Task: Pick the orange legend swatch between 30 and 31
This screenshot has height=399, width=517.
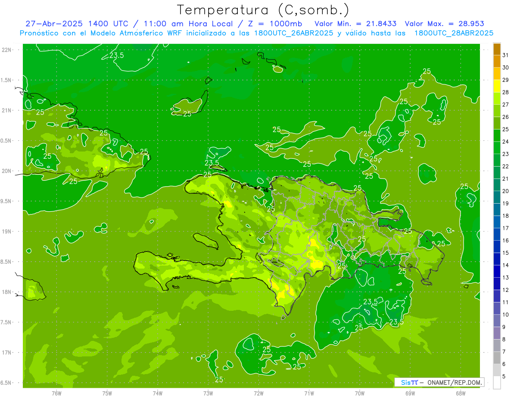Action: [497, 62]
